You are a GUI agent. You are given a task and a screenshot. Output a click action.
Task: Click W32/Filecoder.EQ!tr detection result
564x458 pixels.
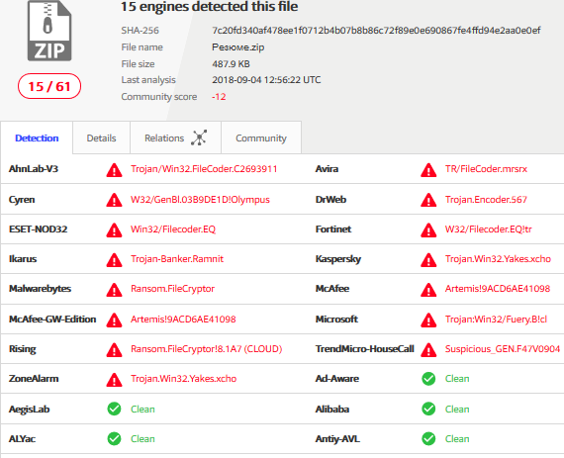tap(489, 229)
